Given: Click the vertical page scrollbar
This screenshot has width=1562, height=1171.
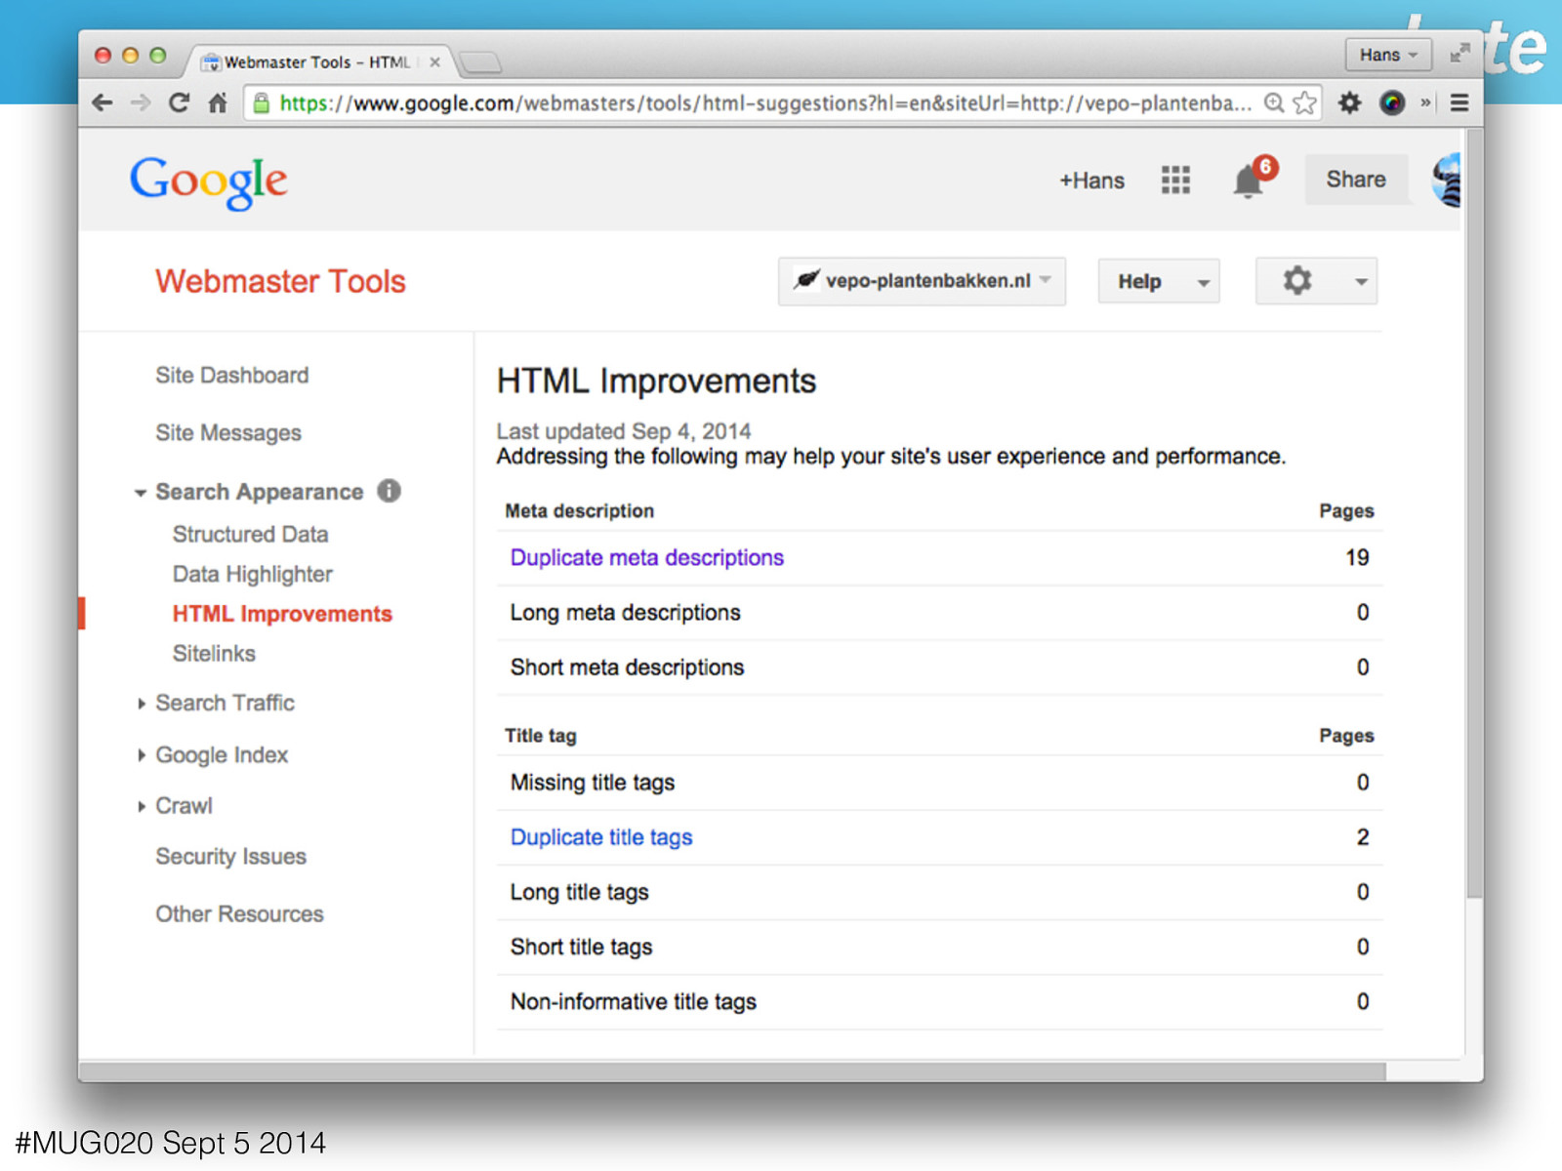Looking at the screenshot, I should [x=1474, y=512].
